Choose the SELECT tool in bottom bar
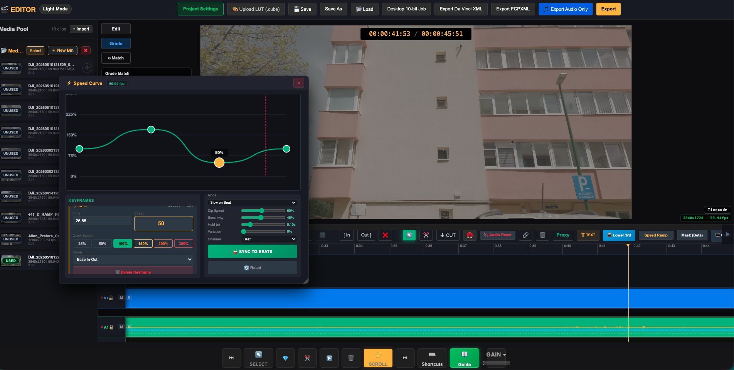 pos(258,358)
